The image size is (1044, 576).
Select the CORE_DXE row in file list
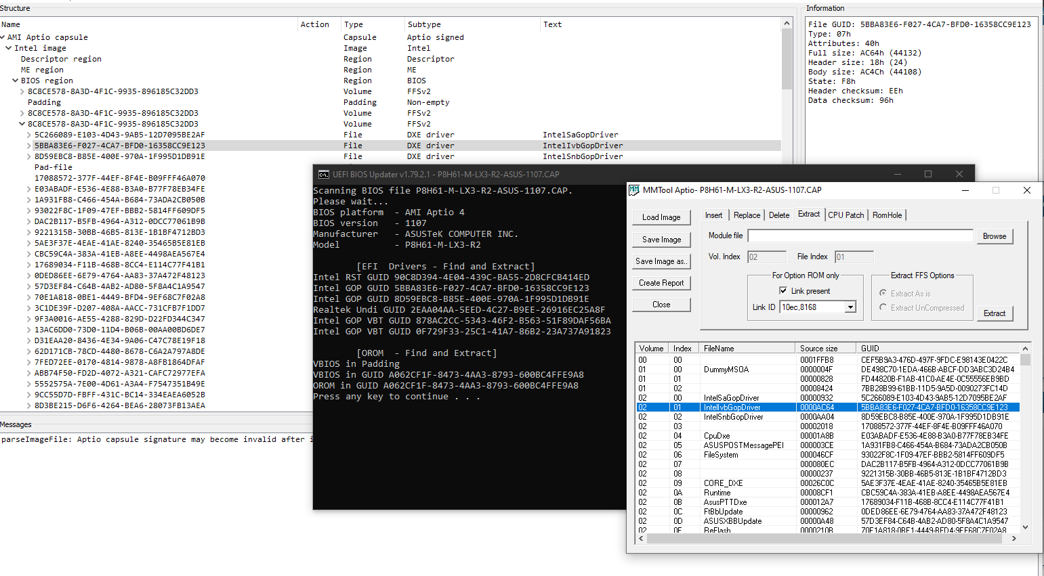pos(828,483)
